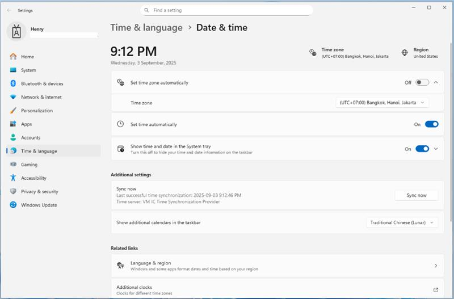
Task: Click the Last successful time synchronization text
Action: pyautogui.click(x=179, y=195)
